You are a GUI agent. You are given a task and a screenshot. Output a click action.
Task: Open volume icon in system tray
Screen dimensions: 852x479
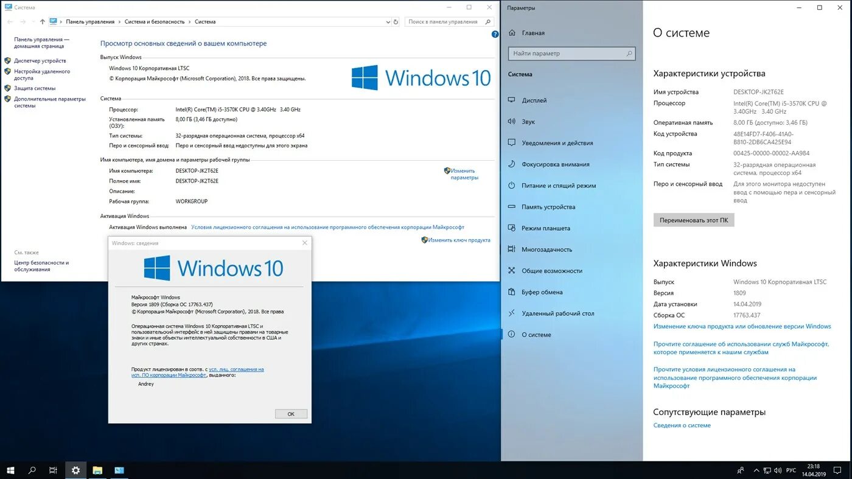[778, 470]
